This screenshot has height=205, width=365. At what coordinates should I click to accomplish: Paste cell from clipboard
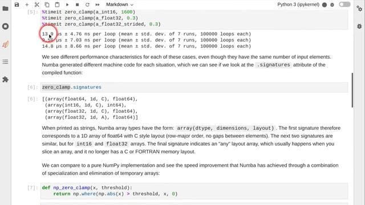[57, 5]
